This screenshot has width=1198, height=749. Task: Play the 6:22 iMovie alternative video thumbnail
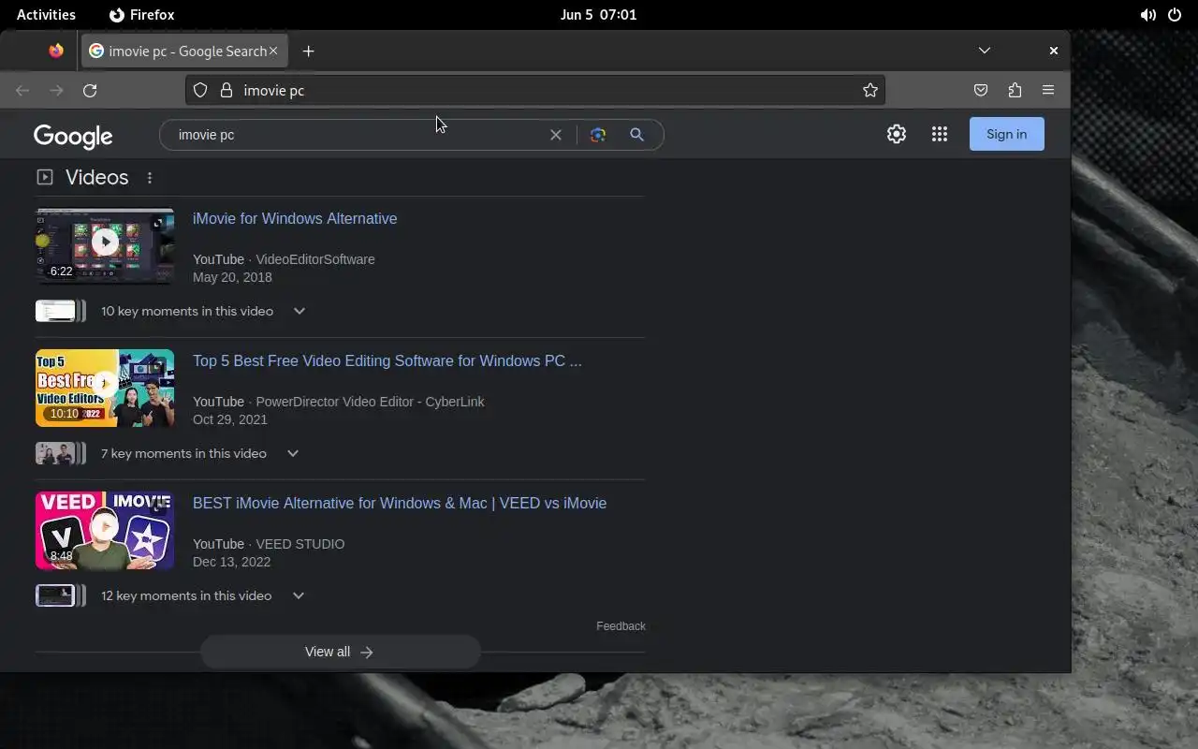tap(105, 245)
